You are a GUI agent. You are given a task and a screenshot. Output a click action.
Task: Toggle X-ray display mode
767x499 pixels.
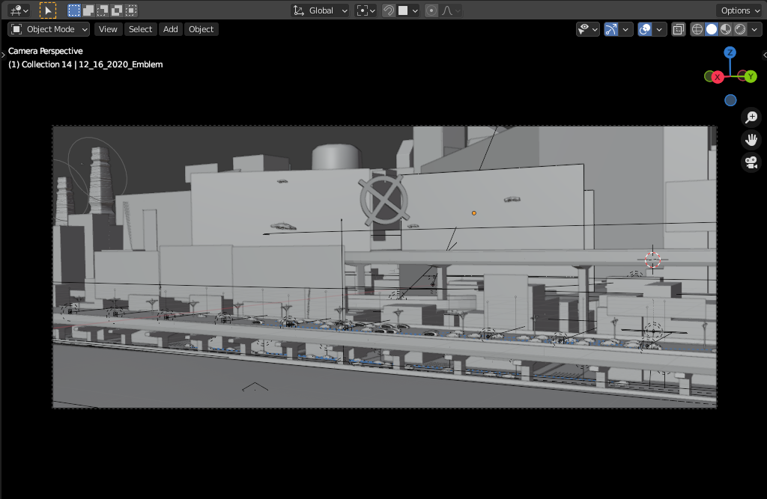(x=678, y=29)
